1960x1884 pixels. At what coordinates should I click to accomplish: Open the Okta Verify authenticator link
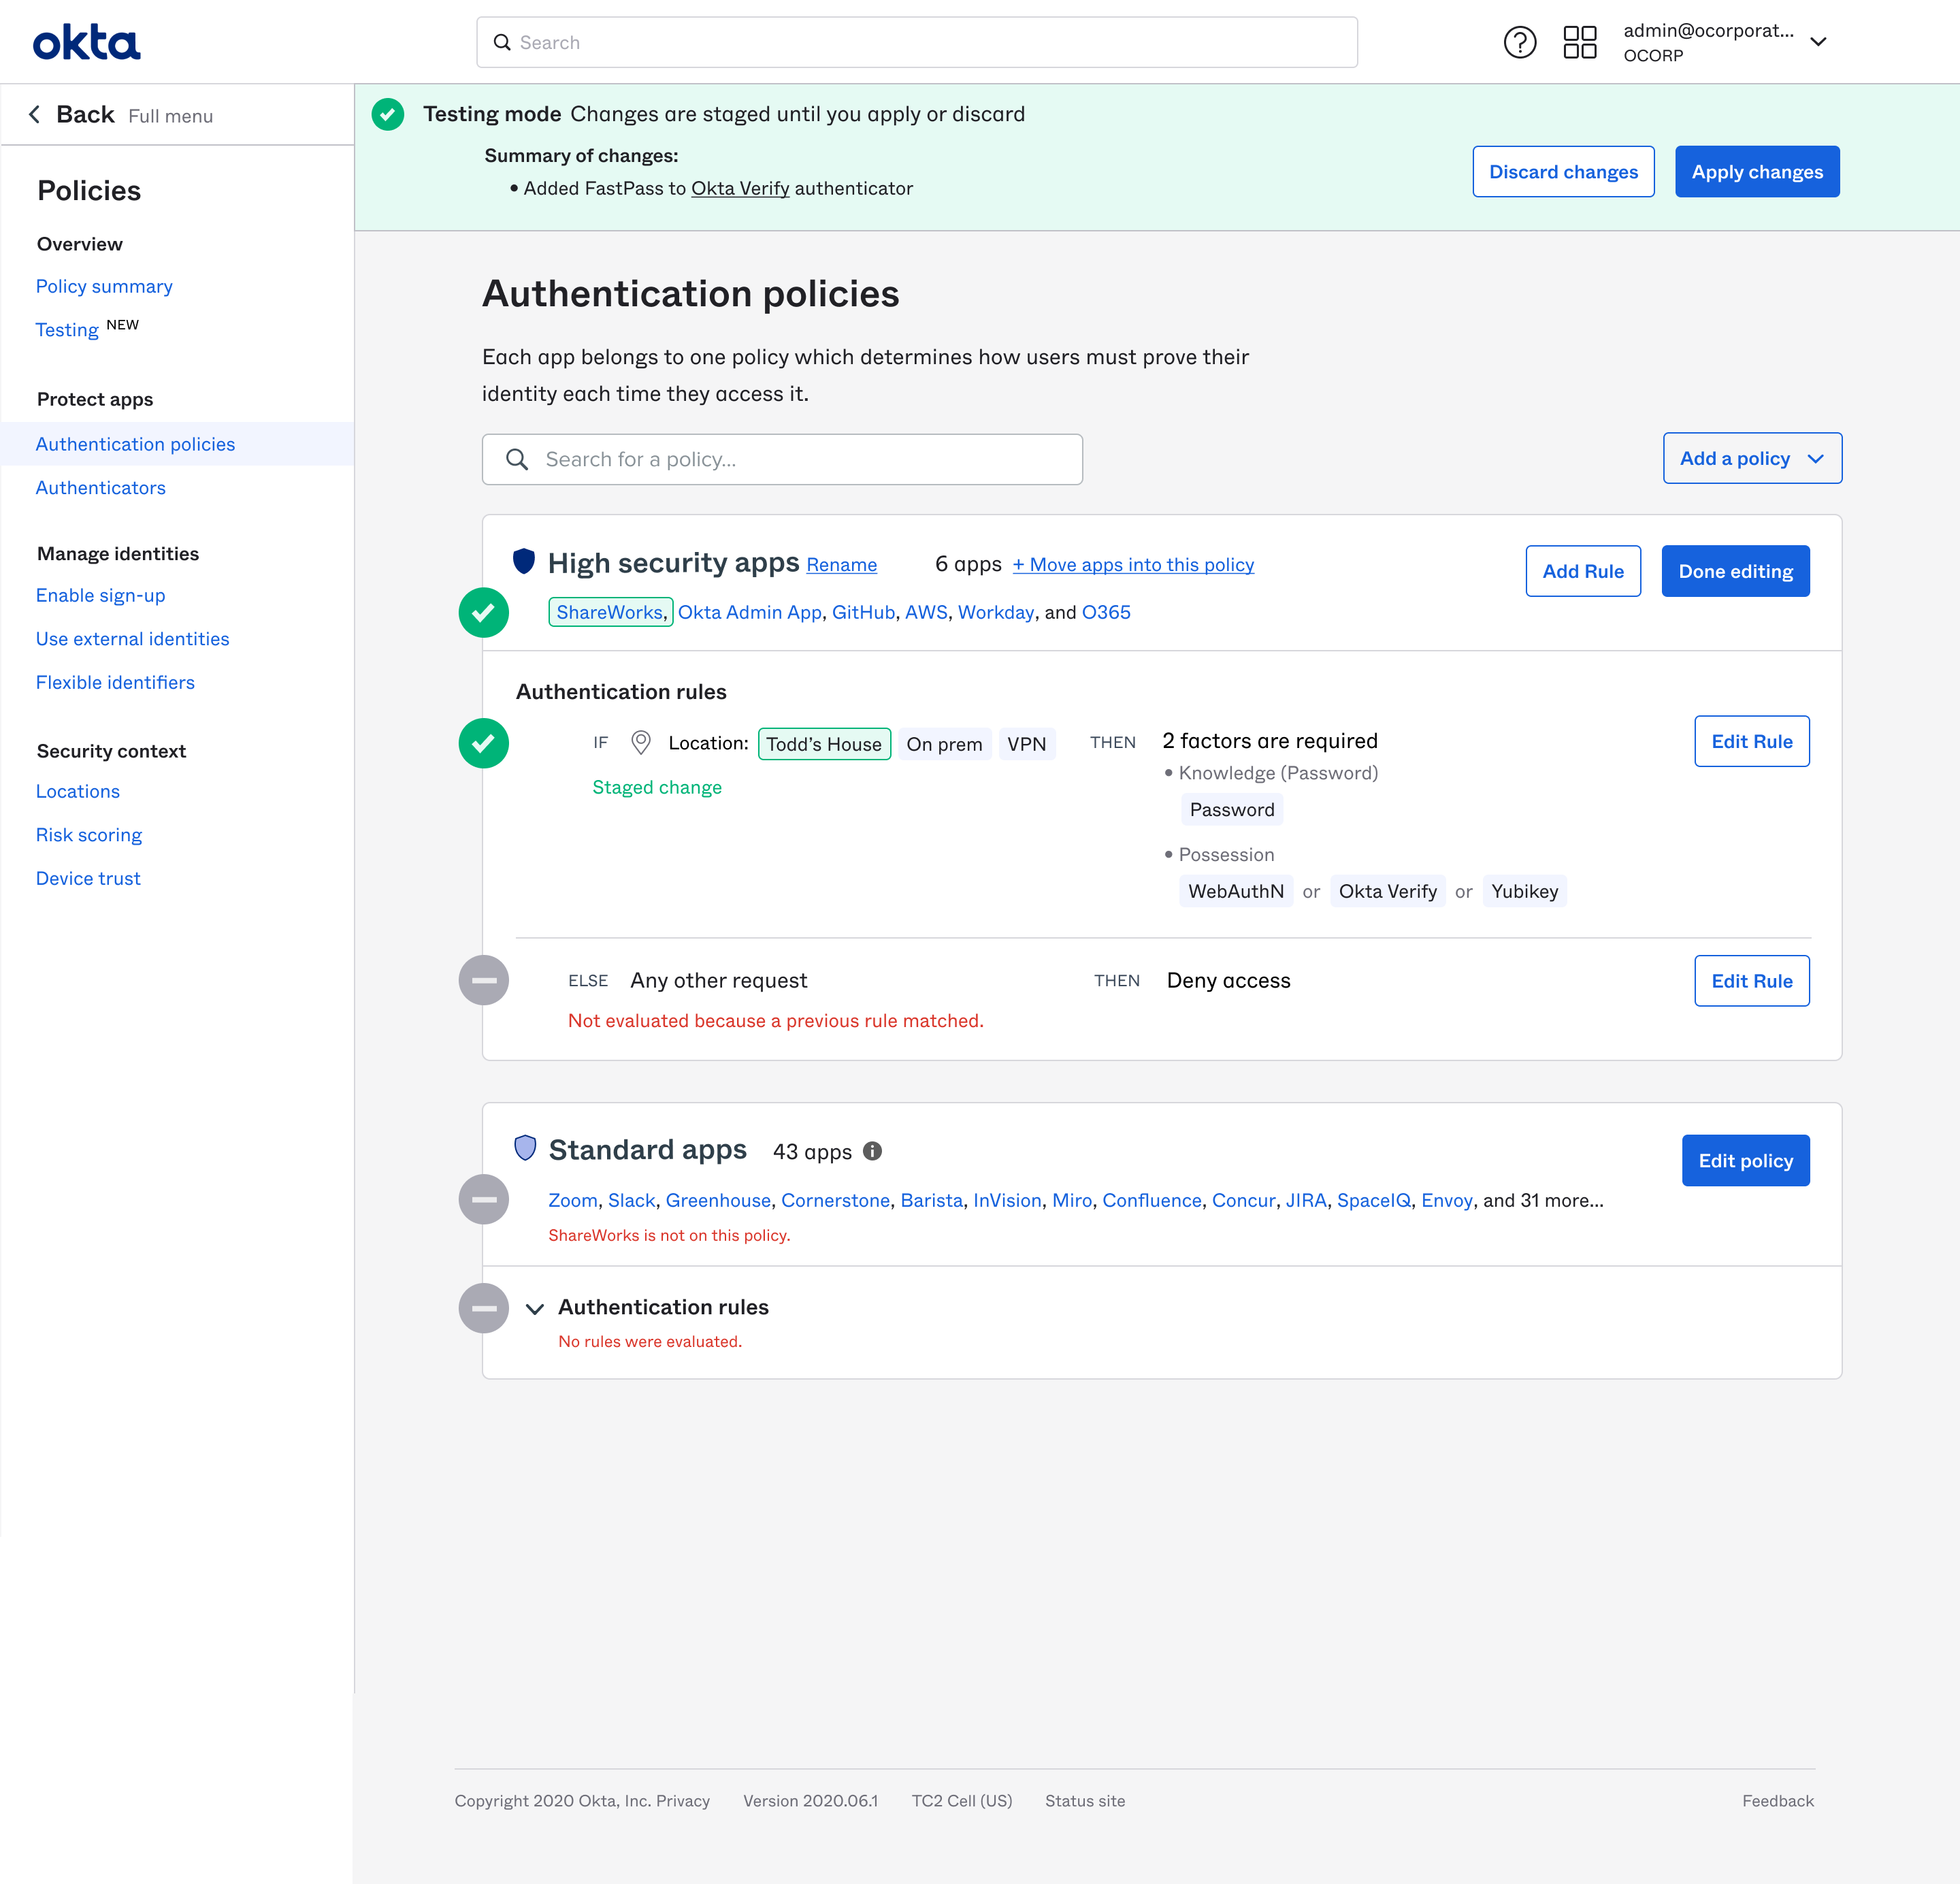click(740, 188)
